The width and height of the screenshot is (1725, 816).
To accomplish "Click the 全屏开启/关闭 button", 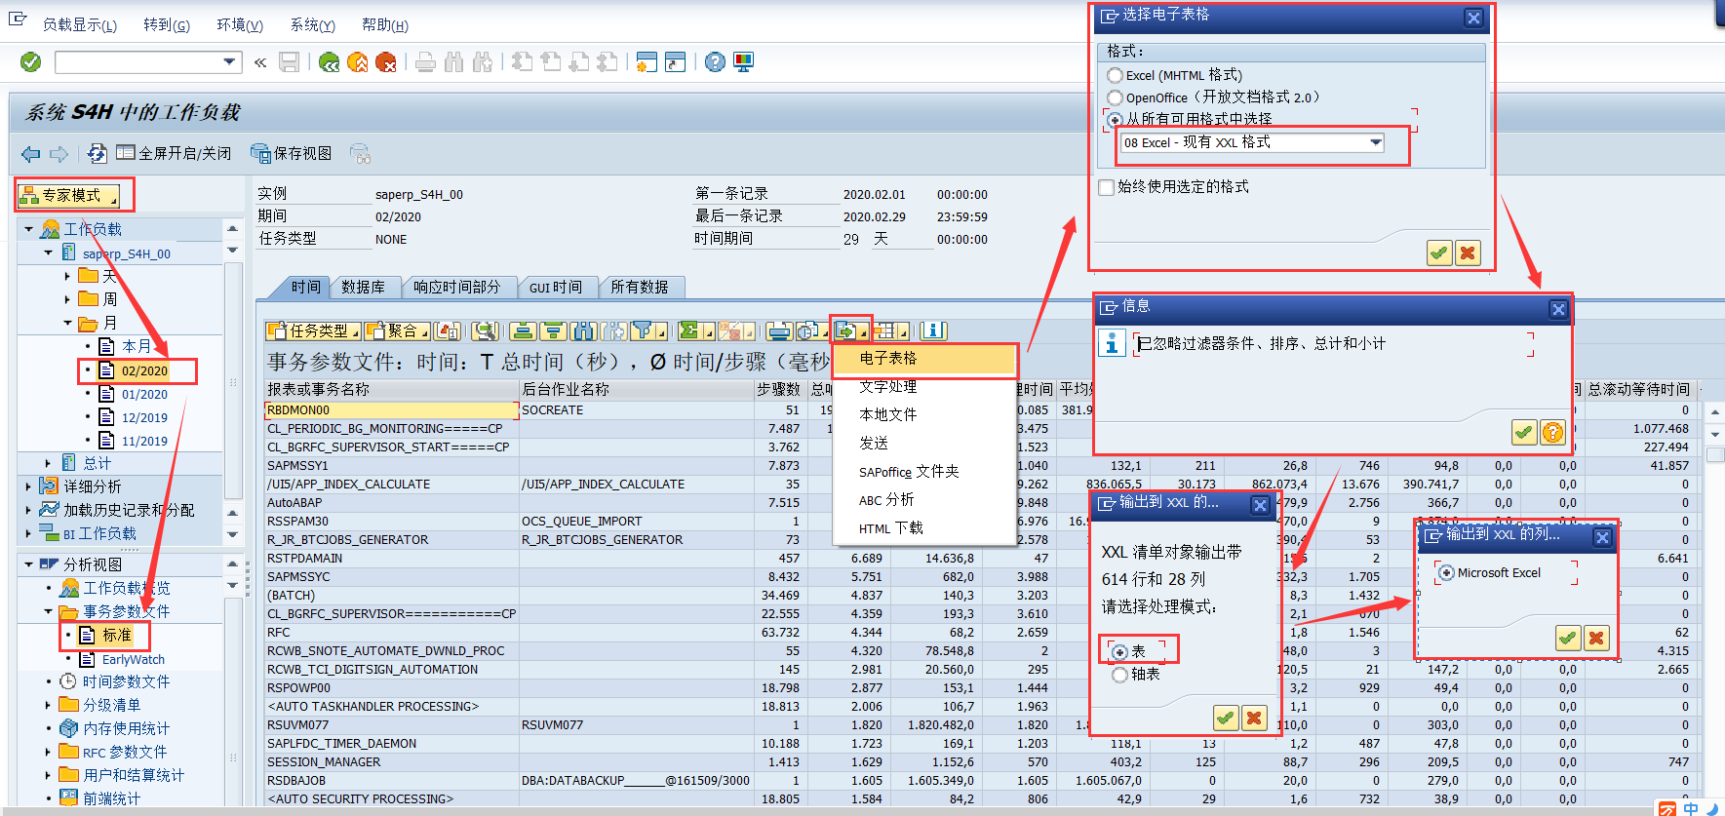I will [x=174, y=154].
